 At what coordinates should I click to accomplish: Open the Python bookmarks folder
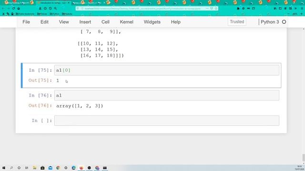coord(54,14)
